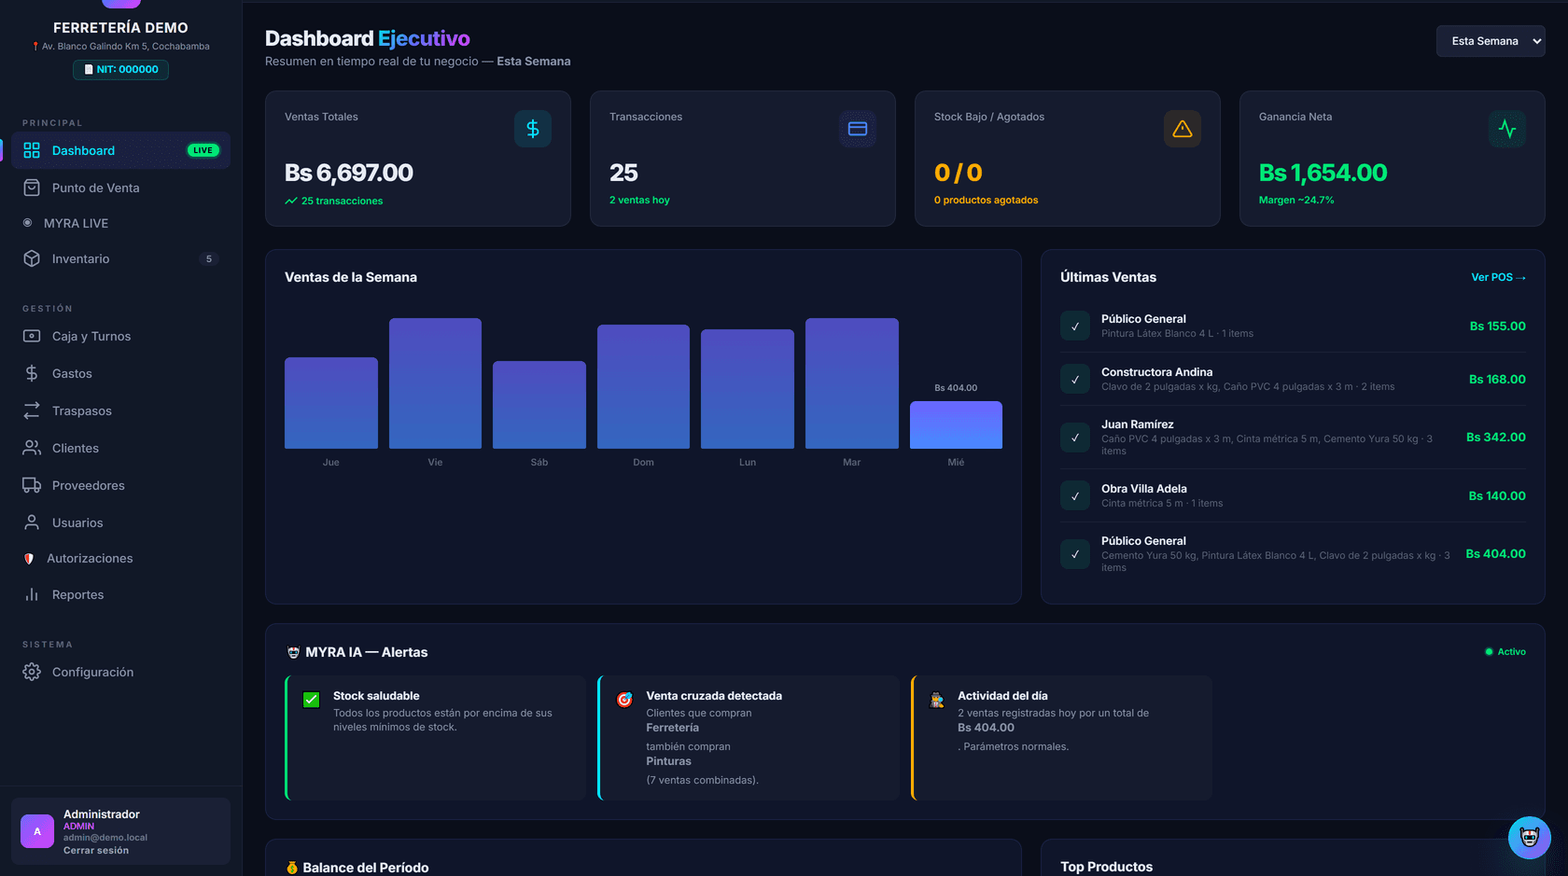Image resolution: width=1568 pixels, height=876 pixels.
Task: Click the Ganancia Neta activity icon
Action: coord(1507,129)
